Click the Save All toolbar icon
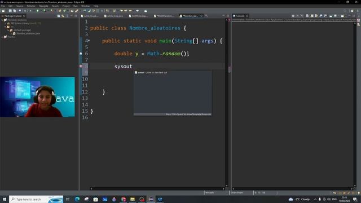Screen dimensions: 361x203 [x=15, y=11]
